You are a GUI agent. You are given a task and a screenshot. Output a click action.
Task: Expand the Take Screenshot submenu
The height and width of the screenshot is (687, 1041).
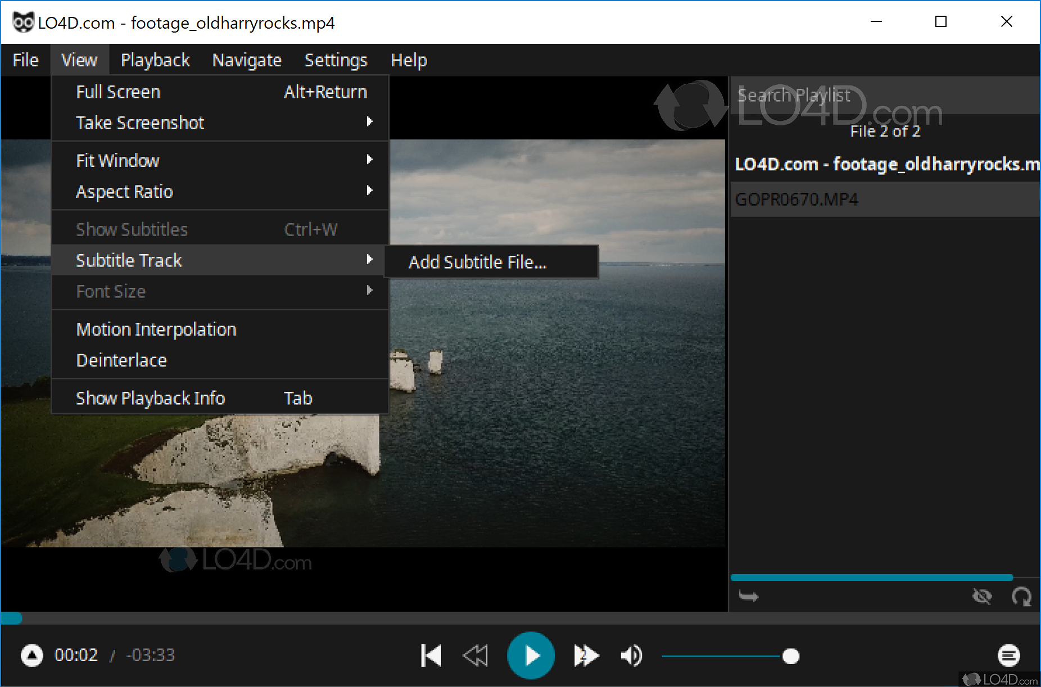tap(139, 123)
